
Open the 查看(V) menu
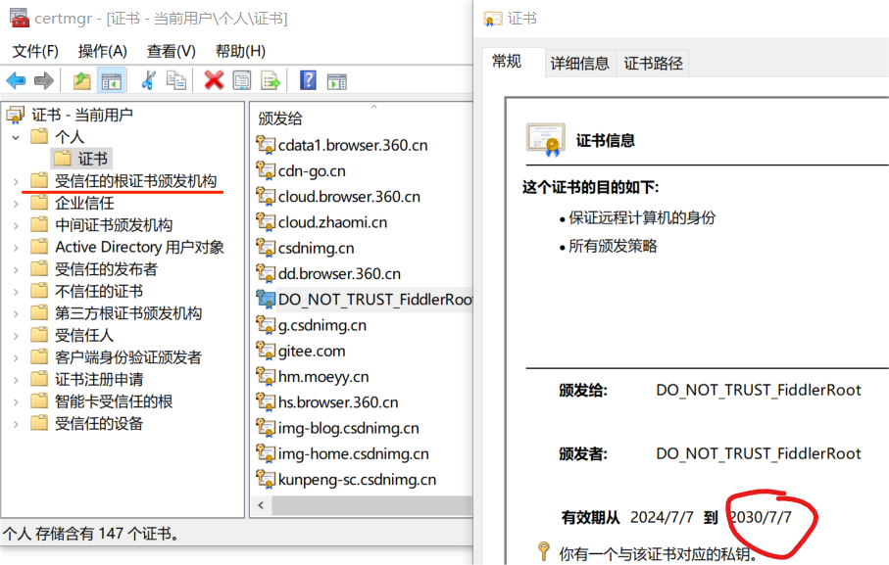coord(172,51)
